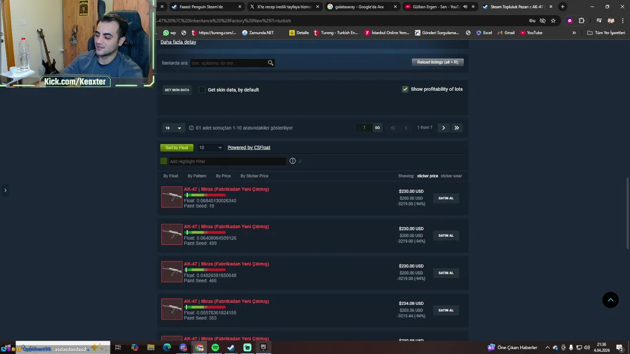The height and width of the screenshot is (354, 630).
Task: Sort listings By Float
Action: [171, 176]
